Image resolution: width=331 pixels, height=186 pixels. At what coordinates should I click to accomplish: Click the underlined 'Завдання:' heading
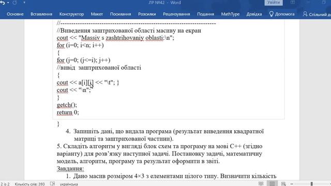click(x=70, y=168)
